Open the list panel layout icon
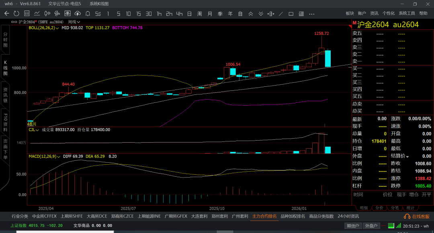434x233 pixels. [x=301, y=14]
